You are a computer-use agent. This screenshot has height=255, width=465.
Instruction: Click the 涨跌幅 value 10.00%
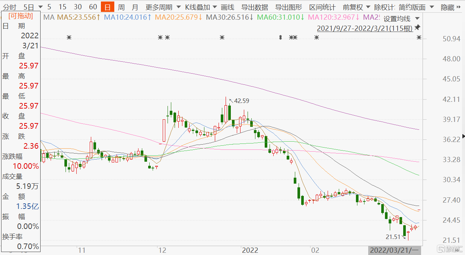(x=26, y=166)
